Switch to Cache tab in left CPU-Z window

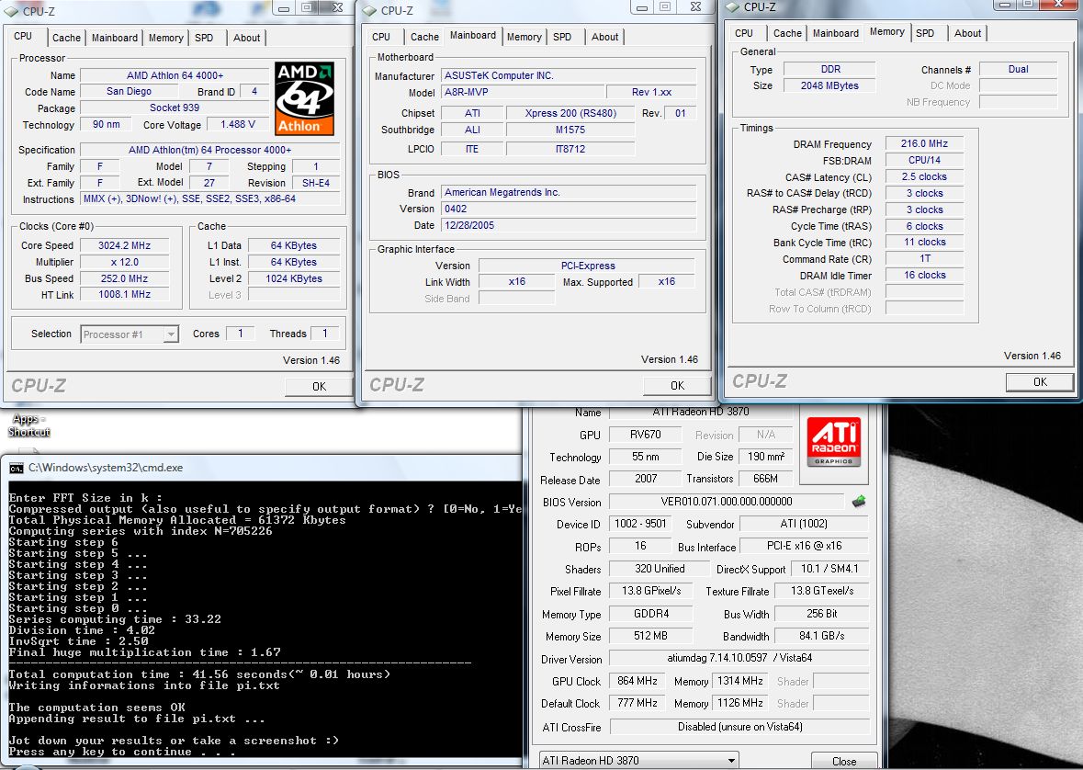66,38
